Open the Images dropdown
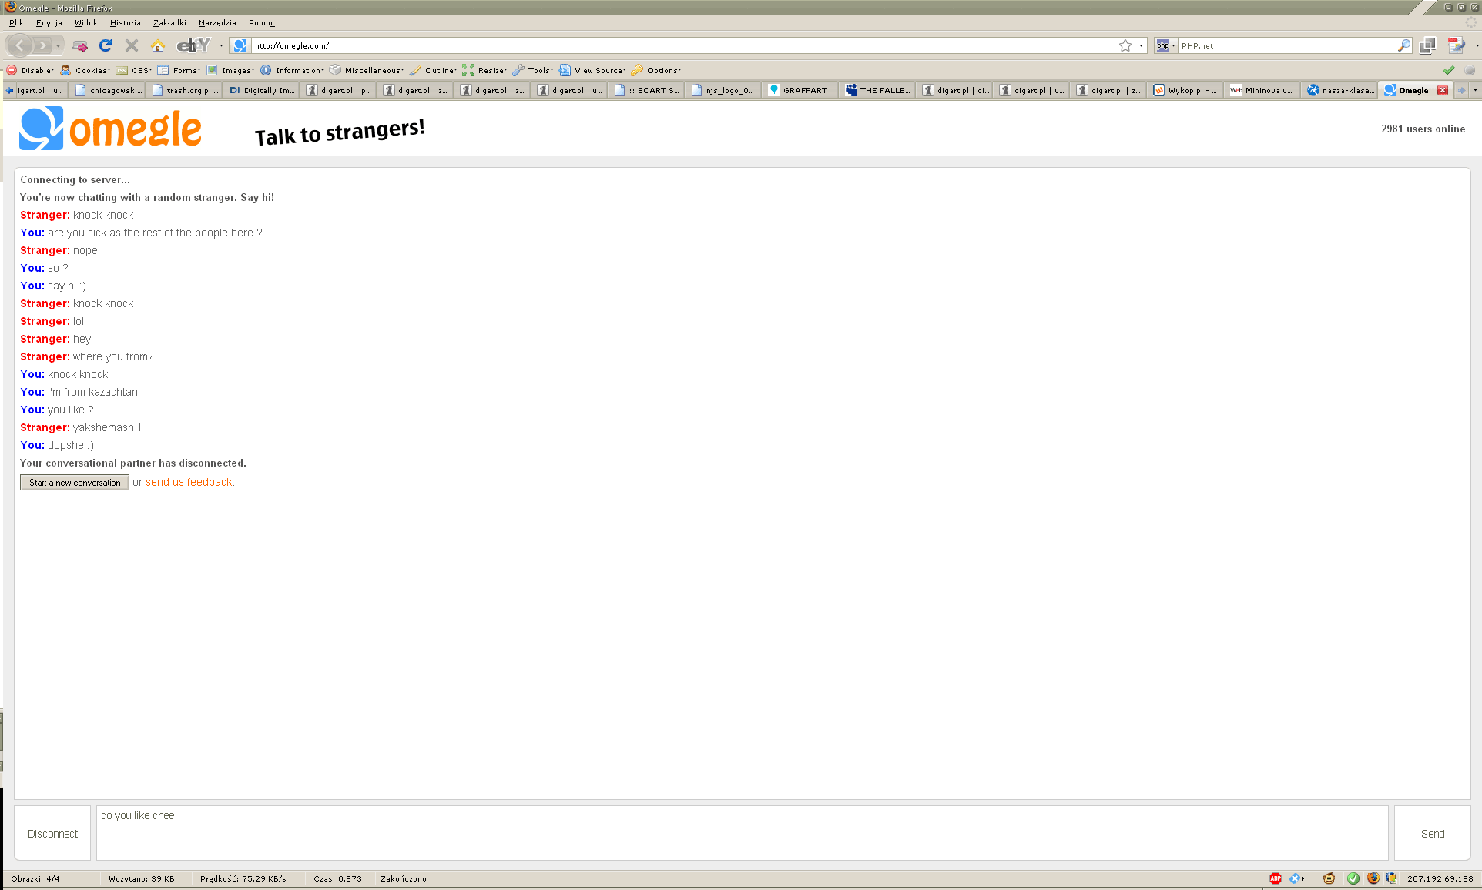Image resolution: width=1482 pixels, height=890 pixels. (231, 70)
